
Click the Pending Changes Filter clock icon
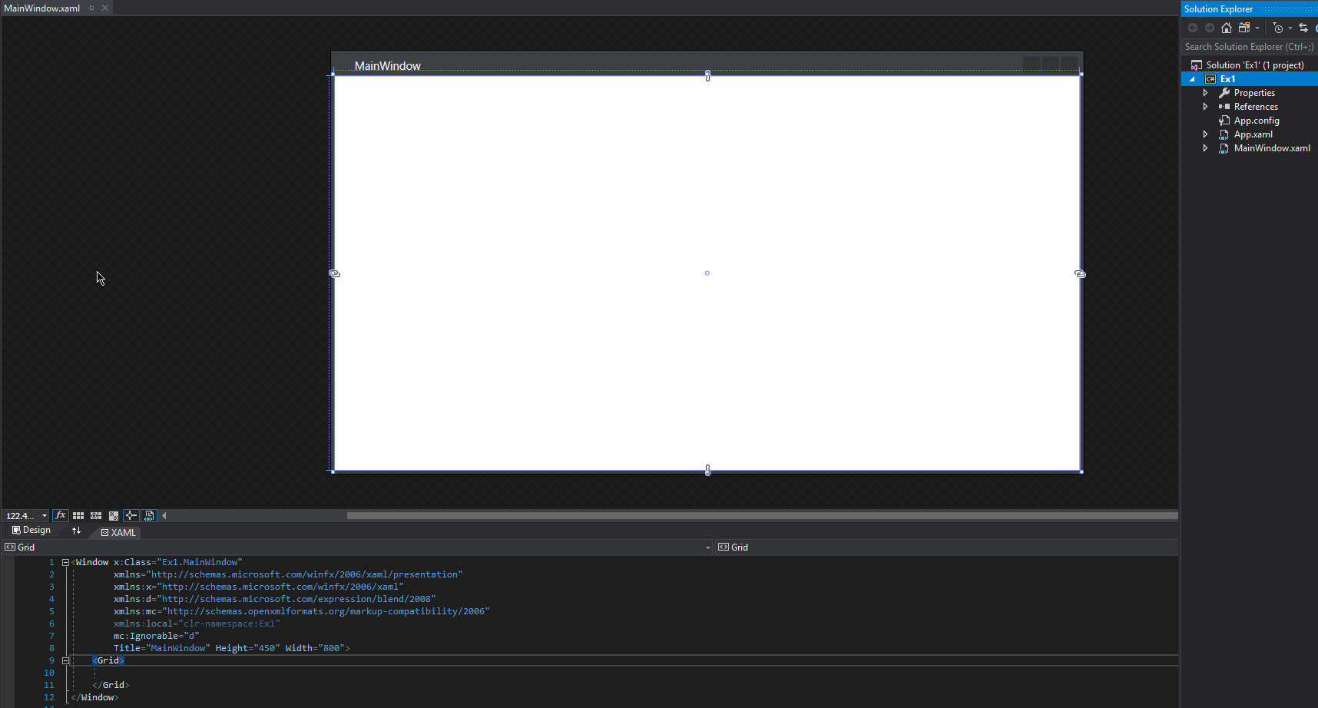[x=1278, y=28]
